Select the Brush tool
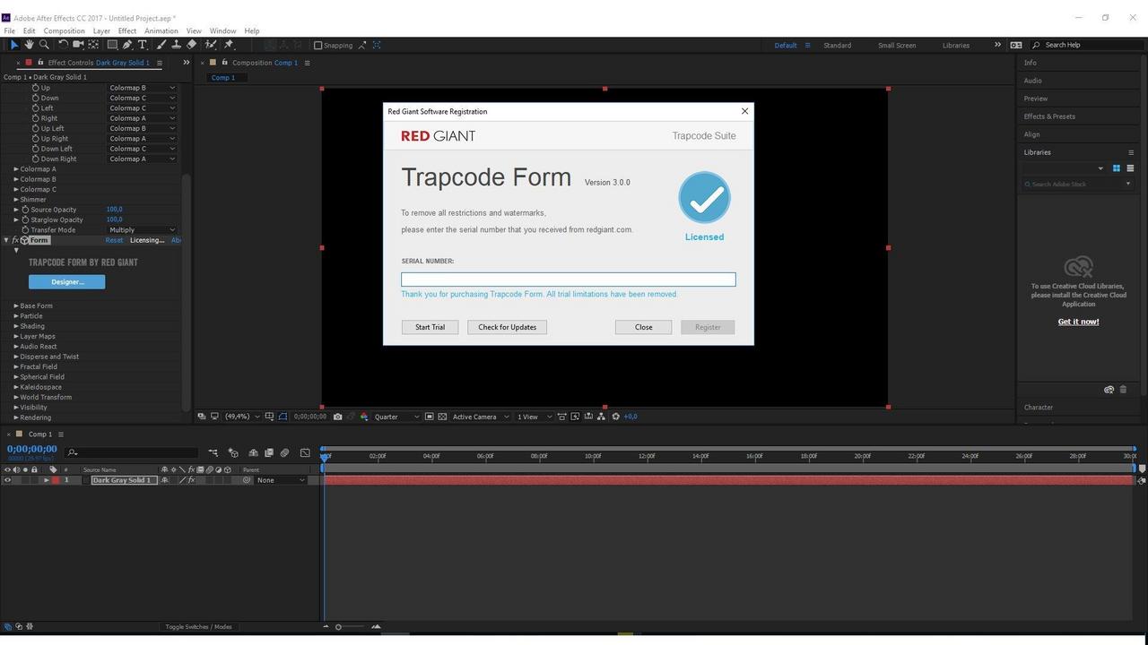 pos(161,45)
